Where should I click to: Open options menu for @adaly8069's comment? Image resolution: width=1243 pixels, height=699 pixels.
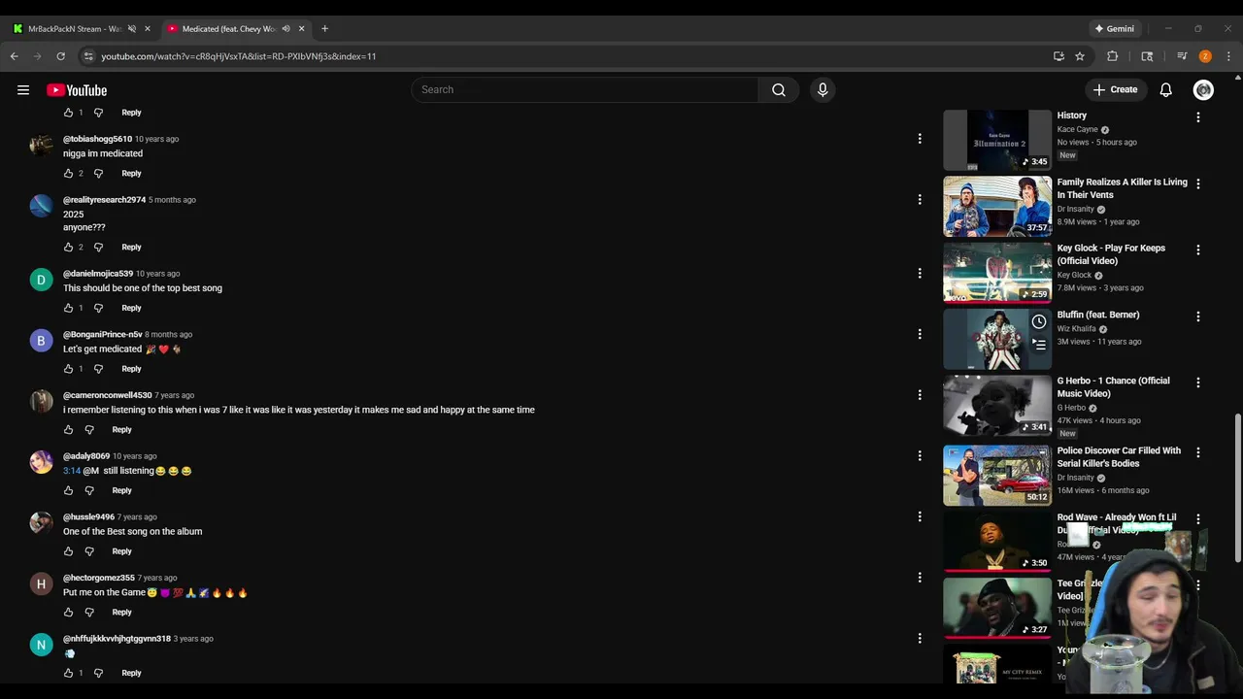pos(920,456)
